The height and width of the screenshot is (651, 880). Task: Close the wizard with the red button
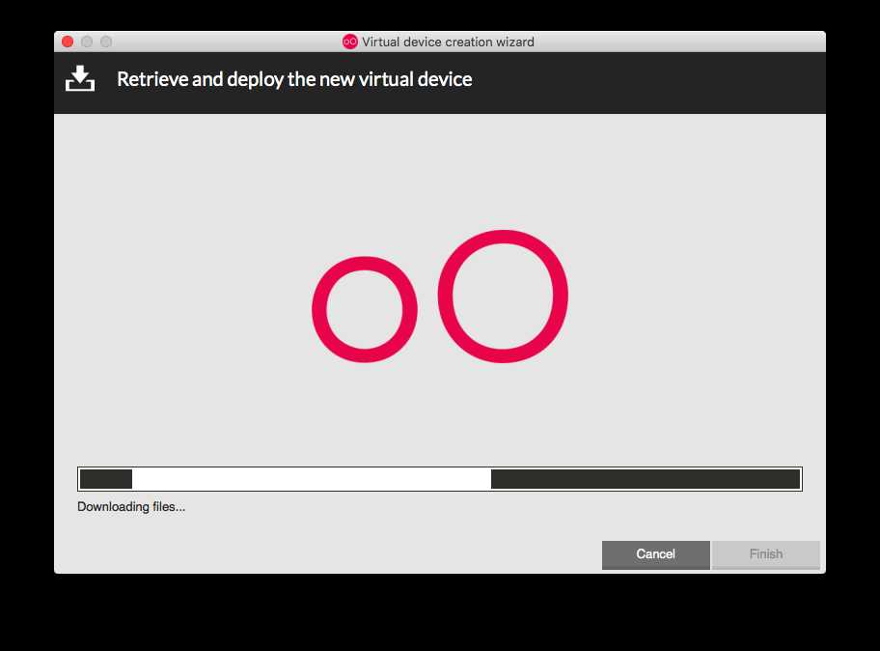68,42
